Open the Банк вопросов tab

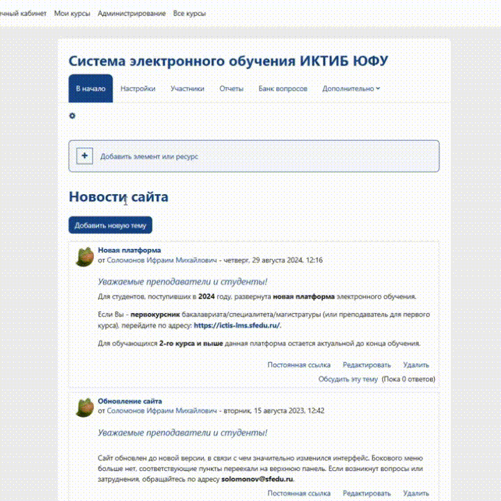click(283, 88)
